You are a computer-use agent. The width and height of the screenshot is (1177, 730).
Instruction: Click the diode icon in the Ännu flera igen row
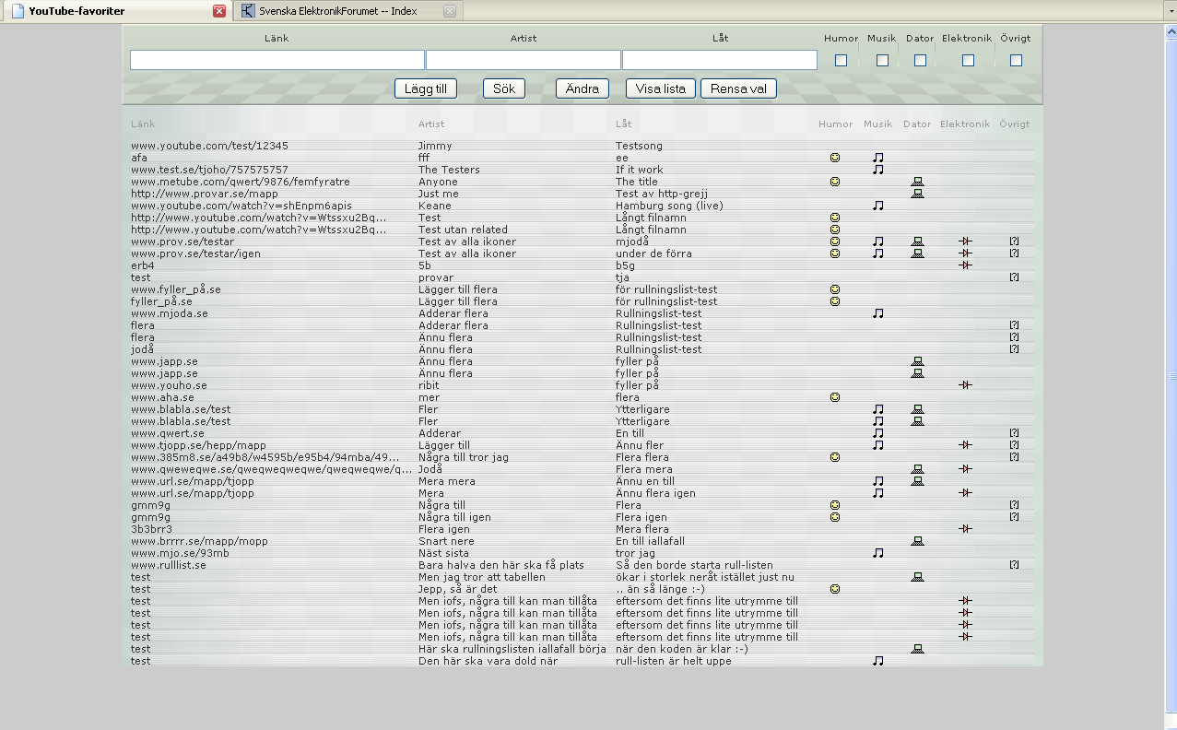pos(965,493)
